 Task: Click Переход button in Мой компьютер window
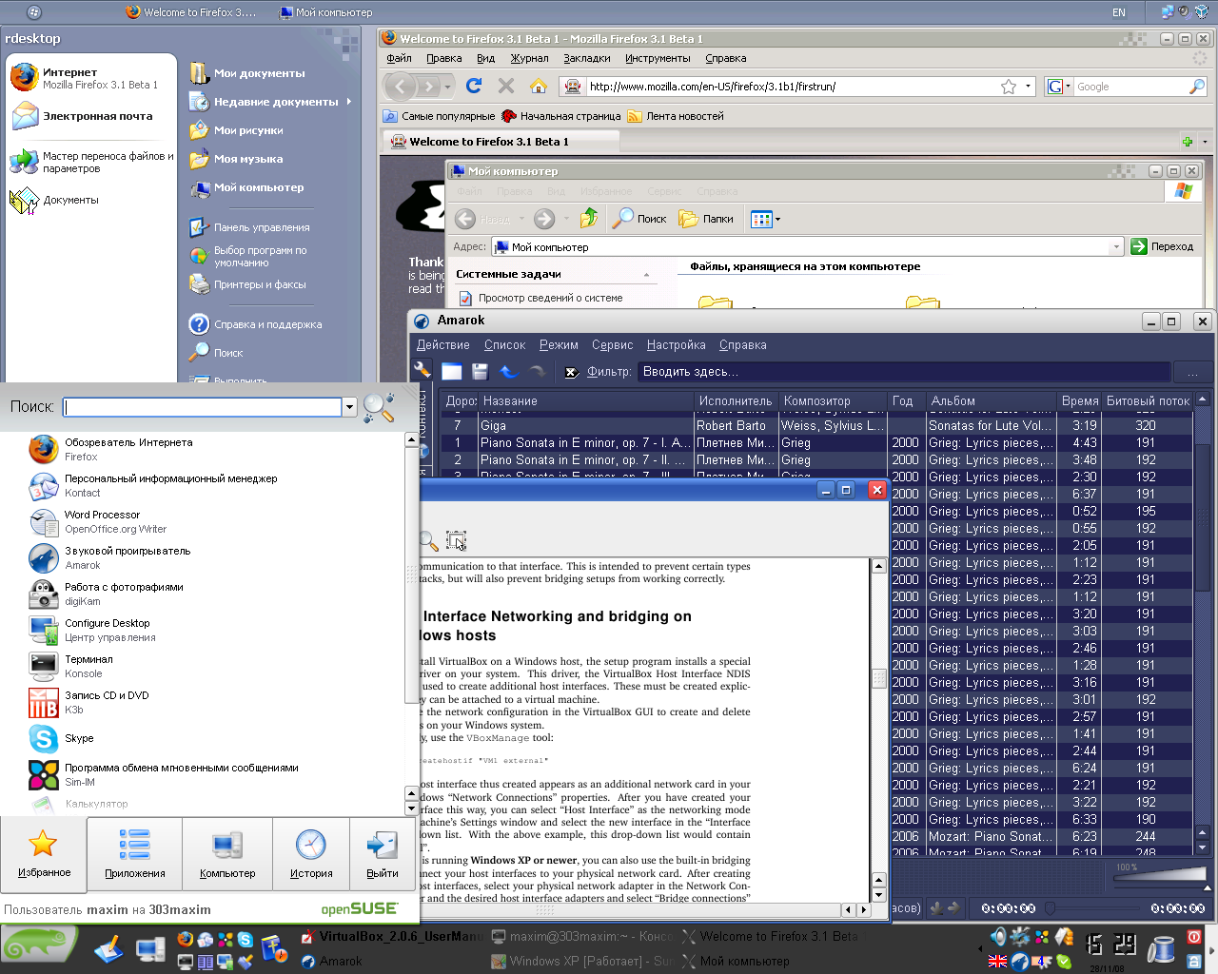pos(1162,246)
